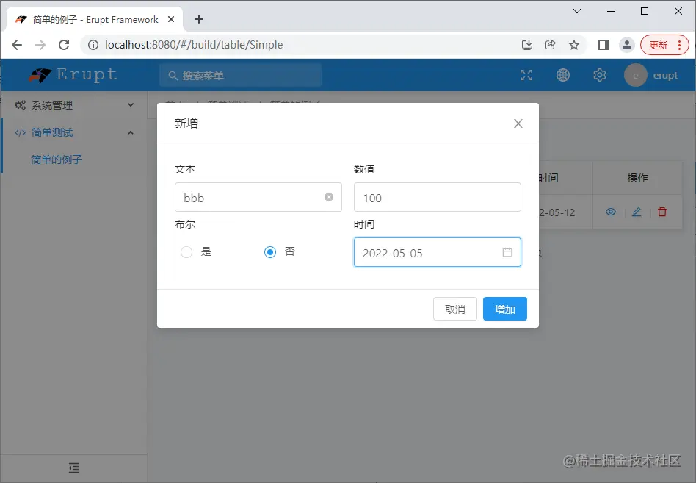Open the settings gear in Erupt header

point(600,75)
